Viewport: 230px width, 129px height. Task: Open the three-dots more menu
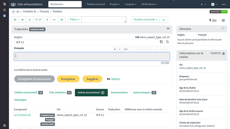224,4
